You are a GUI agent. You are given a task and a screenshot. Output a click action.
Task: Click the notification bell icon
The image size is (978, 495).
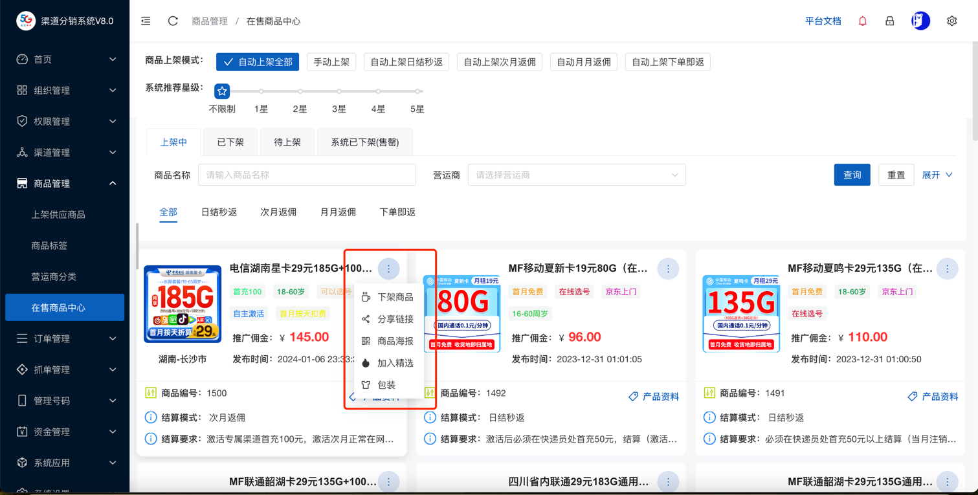click(x=862, y=21)
